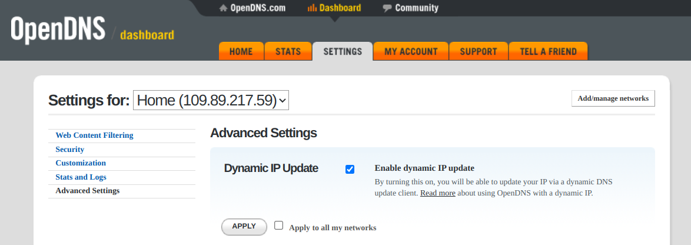The height and width of the screenshot is (245, 691).
Task: Check Apply to all my networks
Action: point(279,226)
